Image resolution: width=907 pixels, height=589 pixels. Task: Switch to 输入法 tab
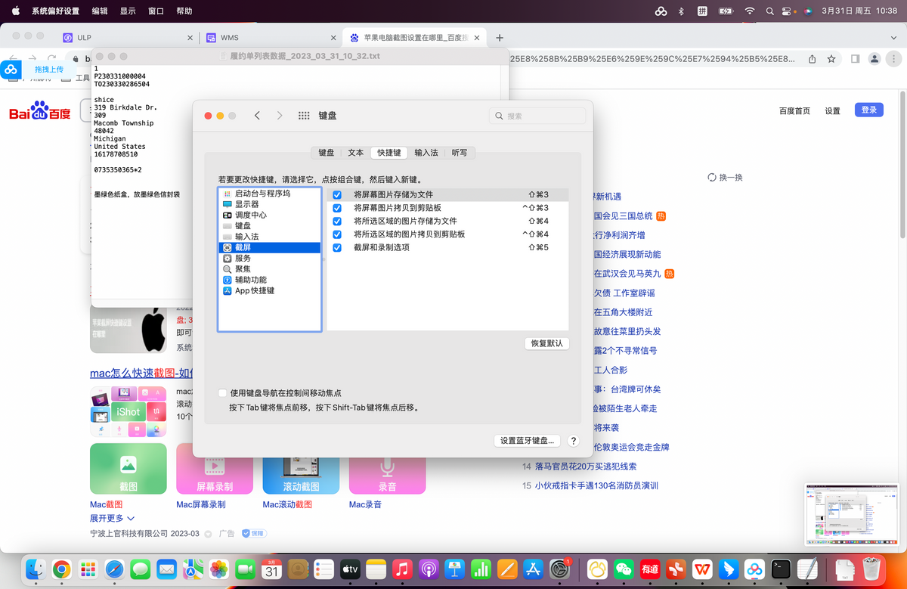coord(426,153)
